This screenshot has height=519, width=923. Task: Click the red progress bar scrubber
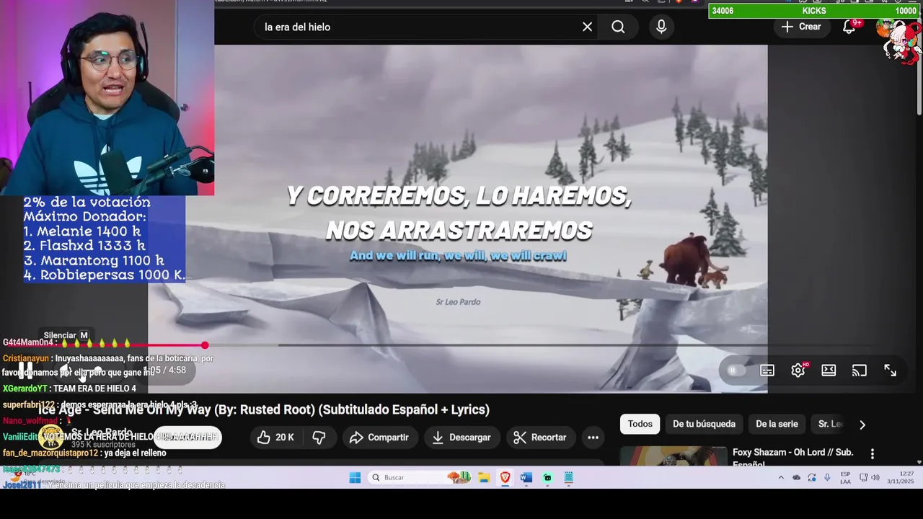205,345
